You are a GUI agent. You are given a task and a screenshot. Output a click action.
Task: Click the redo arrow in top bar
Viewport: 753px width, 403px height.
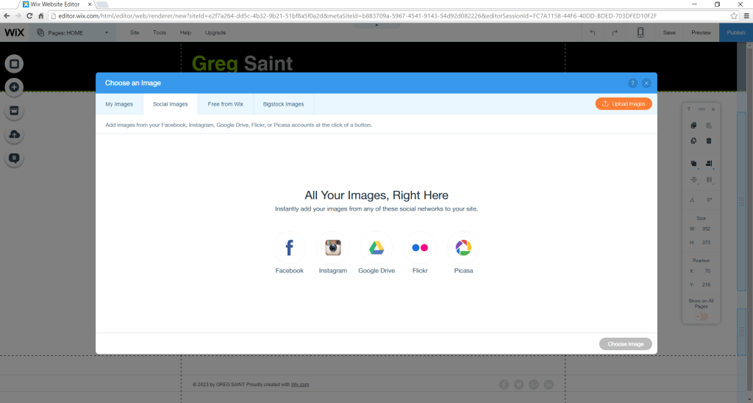[615, 32]
